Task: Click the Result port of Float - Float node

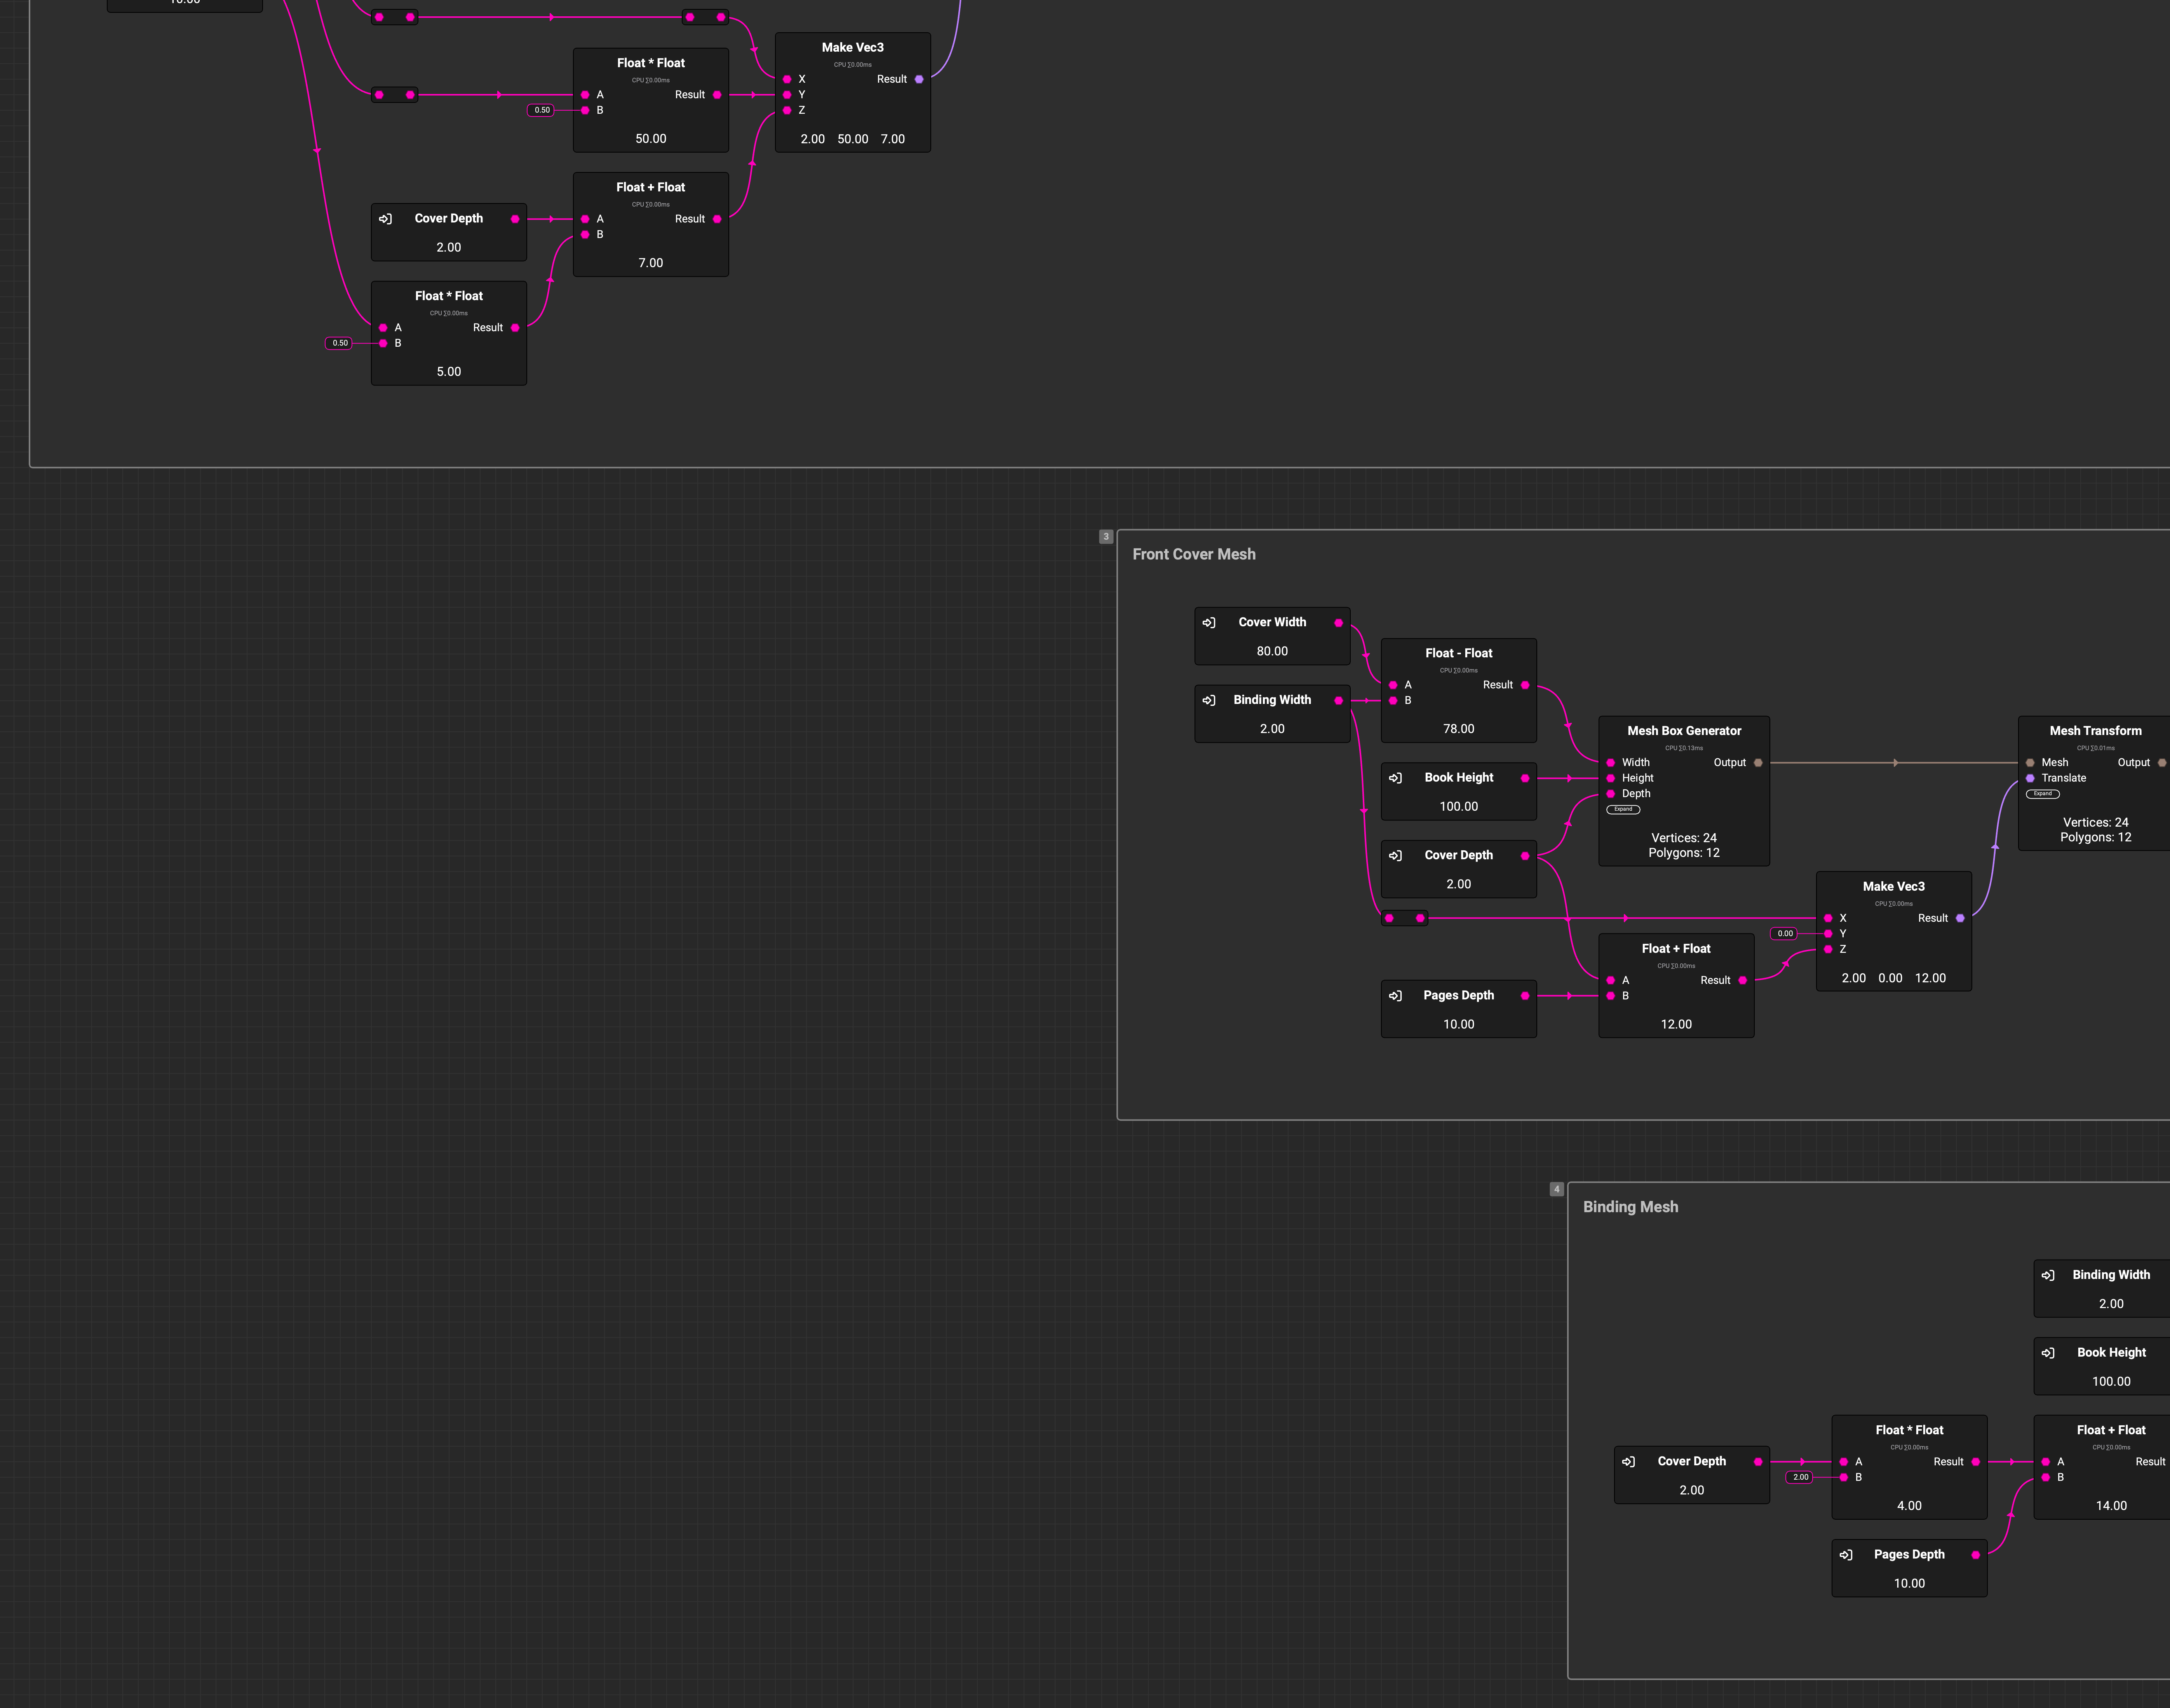Action: (1525, 685)
